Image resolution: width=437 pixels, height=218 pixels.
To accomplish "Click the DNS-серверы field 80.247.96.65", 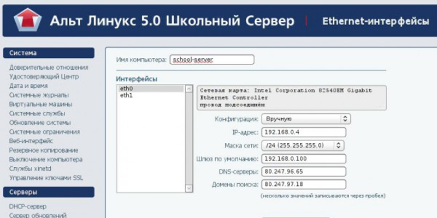I will (304, 172).
